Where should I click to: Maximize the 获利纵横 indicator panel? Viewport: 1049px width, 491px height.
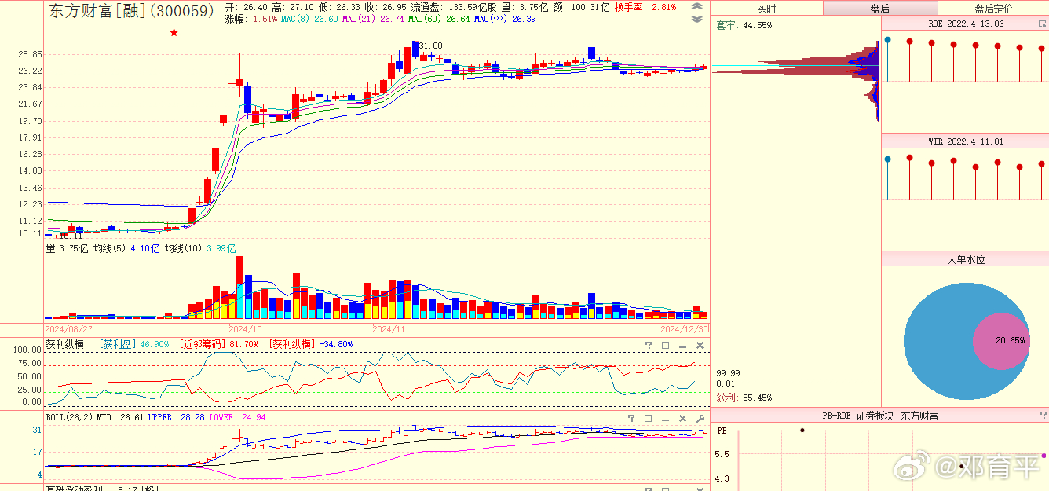click(x=665, y=345)
